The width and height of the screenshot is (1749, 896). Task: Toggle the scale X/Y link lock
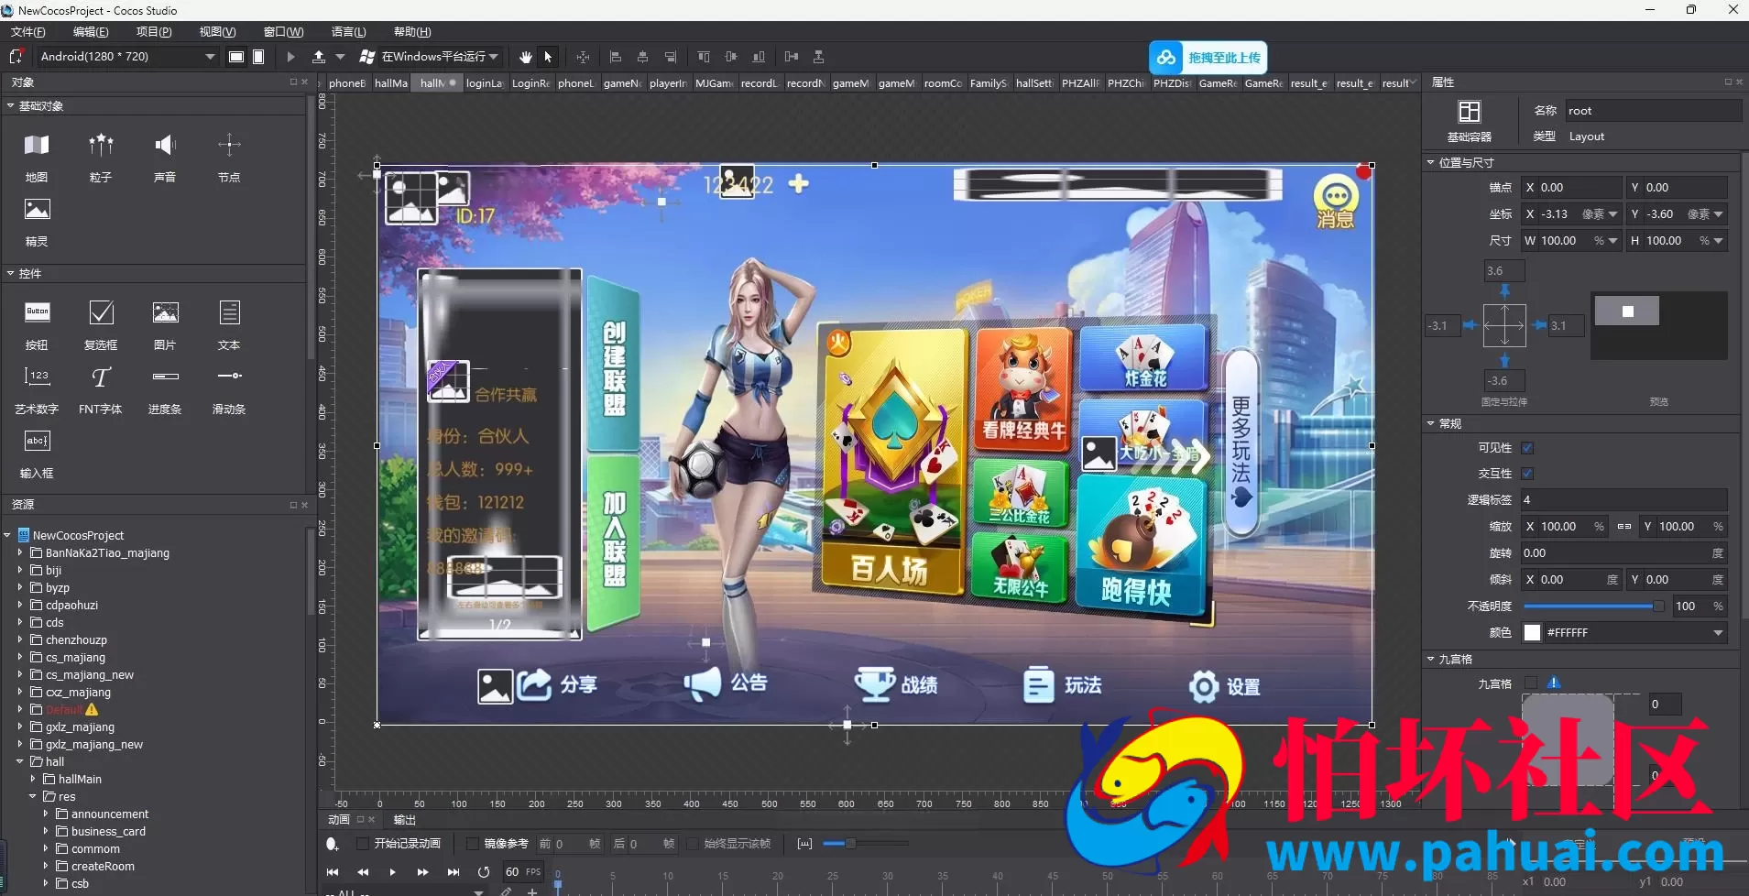click(1623, 527)
